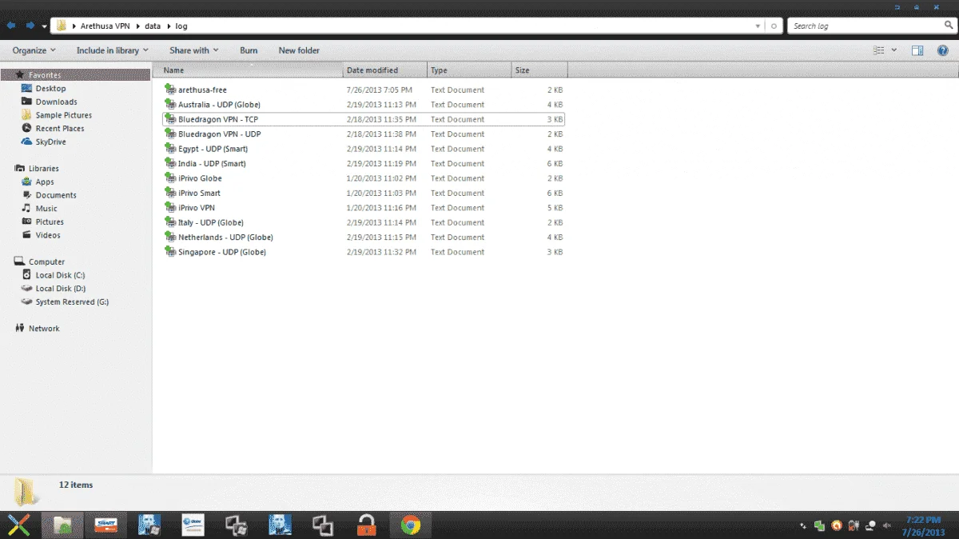959x539 pixels.
Task: Open address bar previous locations dropdown
Action: click(758, 26)
